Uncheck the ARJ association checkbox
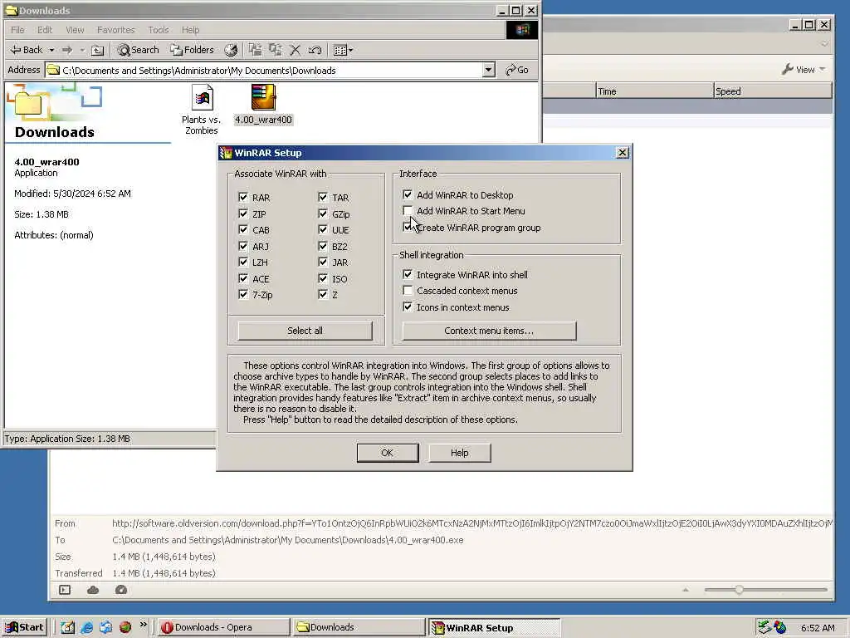This screenshot has width=850, height=638. pyautogui.click(x=243, y=246)
